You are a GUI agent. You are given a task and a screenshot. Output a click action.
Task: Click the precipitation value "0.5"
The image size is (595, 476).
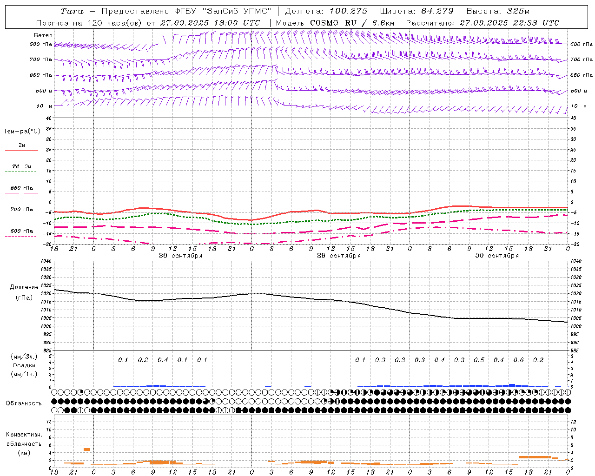pos(479,360)
